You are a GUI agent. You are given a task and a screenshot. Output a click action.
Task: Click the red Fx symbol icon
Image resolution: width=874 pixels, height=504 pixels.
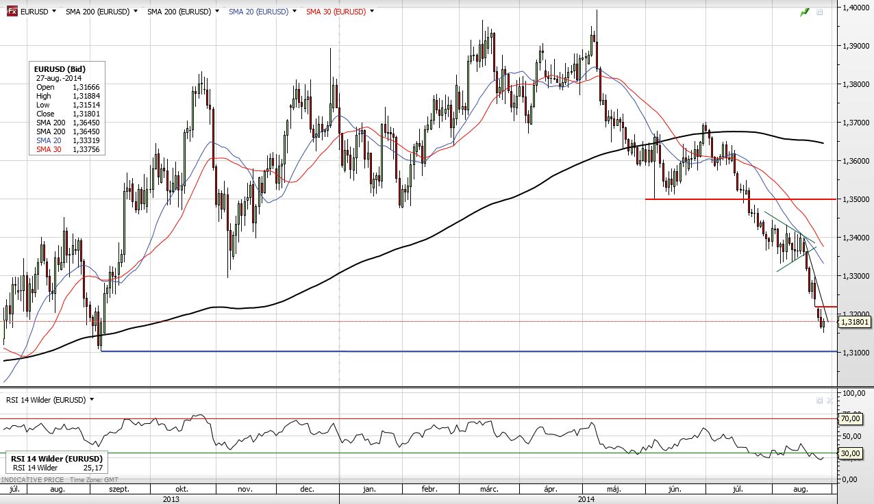(x=12, y=12)
